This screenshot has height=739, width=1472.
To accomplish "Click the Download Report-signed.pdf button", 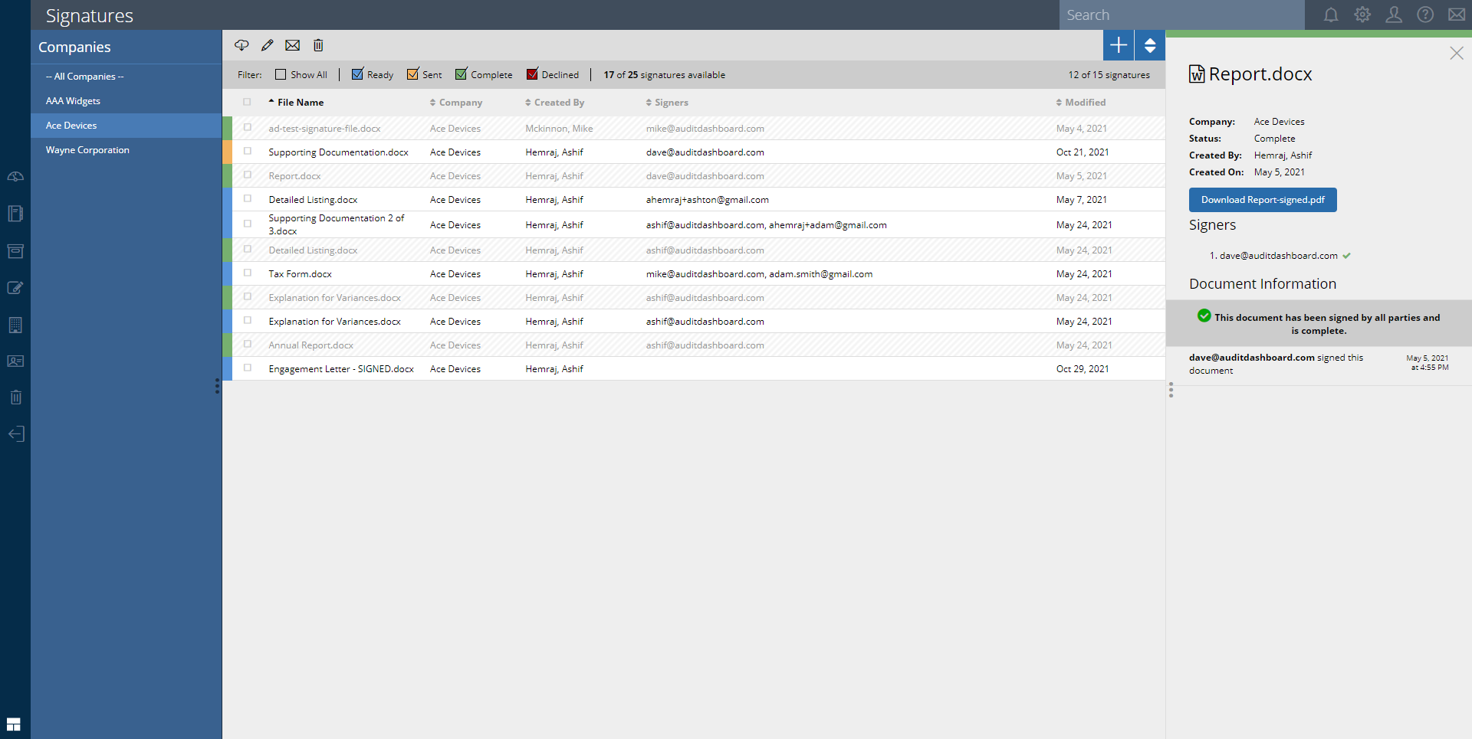I will 1262,199.
